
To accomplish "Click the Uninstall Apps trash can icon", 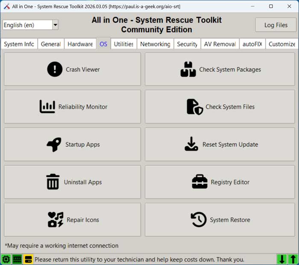I will tap(53, 182).
